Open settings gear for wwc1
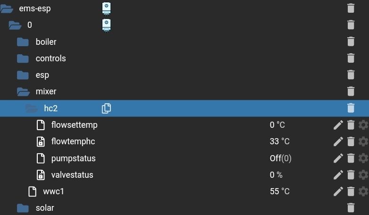Image resolution: width=369 pixels, height=215 pixels. click(x=363, y=191)
